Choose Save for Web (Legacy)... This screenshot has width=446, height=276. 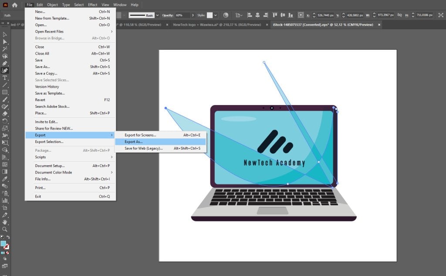[160, 148]
